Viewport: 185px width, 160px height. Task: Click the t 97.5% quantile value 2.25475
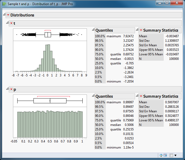(128, 45)
